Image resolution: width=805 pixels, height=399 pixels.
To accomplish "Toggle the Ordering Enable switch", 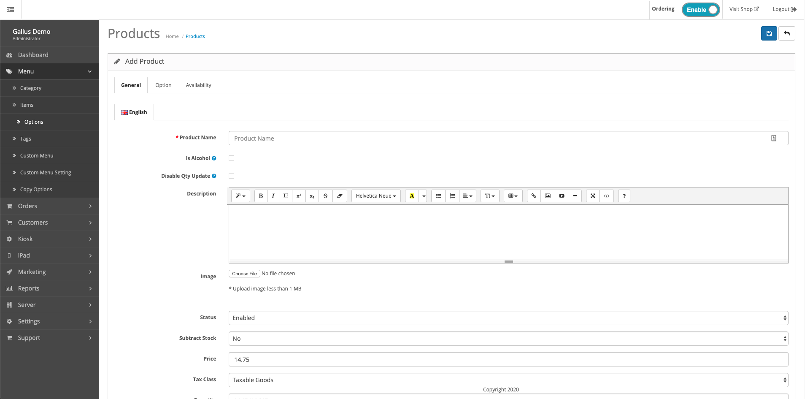I will (x=701, y=10).
